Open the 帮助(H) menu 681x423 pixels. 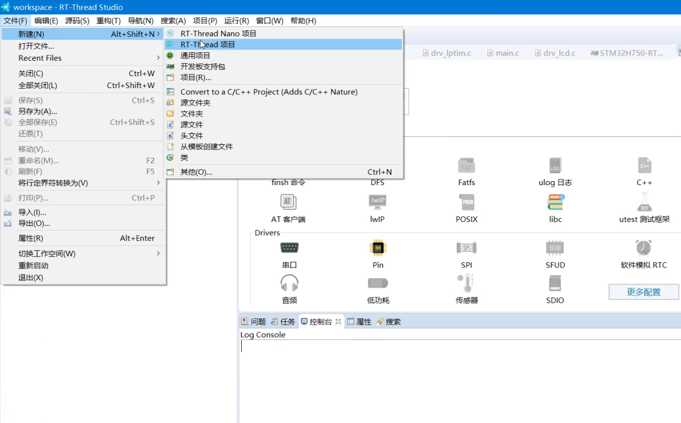pyautogui.click(x=303, y=20)
